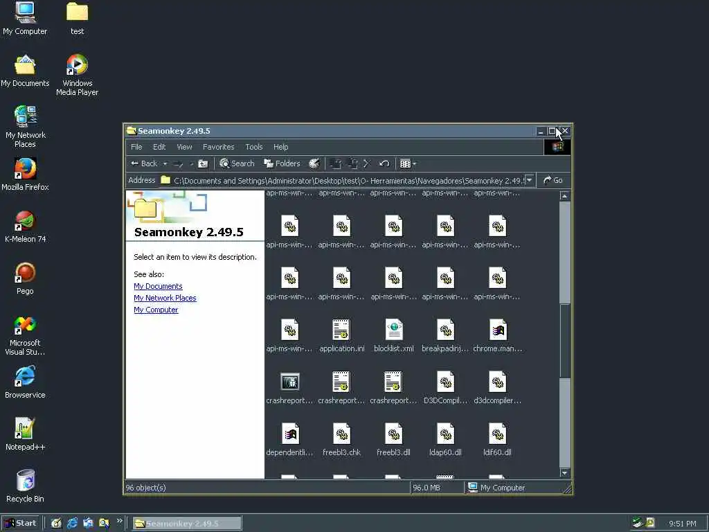Select the crashreporter executable with bug icon

[289, 388]
